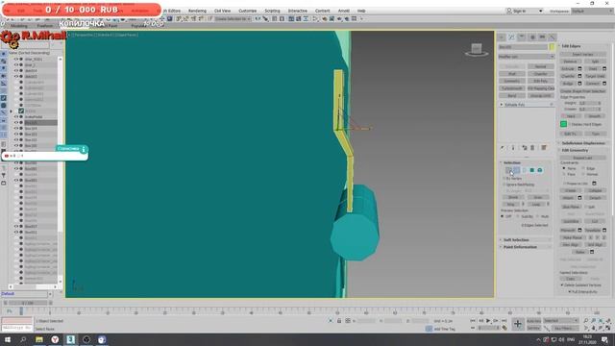The width and height of the screenshot is (615, 346).
Task: Toggle Pin Stack below the modifier stack
Action: 503,148
